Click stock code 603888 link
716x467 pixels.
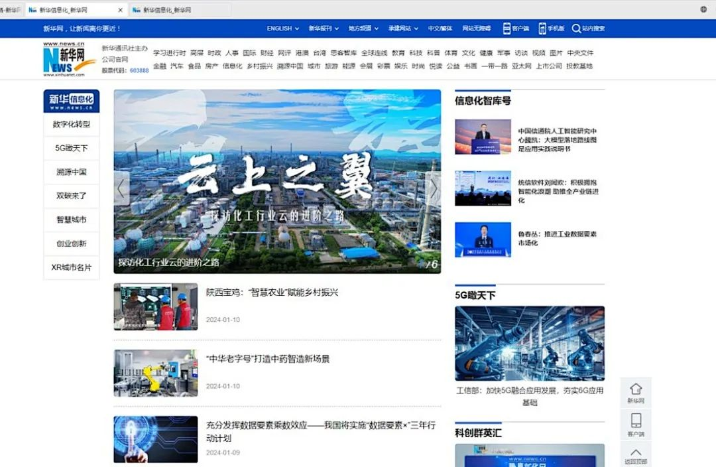(139, 70)
